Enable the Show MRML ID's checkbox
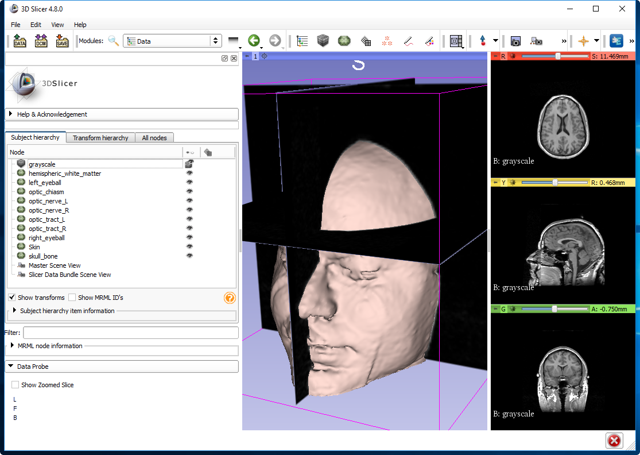 pos(72,298)
